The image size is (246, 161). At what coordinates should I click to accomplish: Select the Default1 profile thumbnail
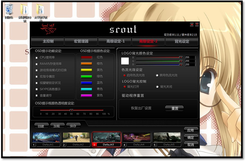click(46, 137)
